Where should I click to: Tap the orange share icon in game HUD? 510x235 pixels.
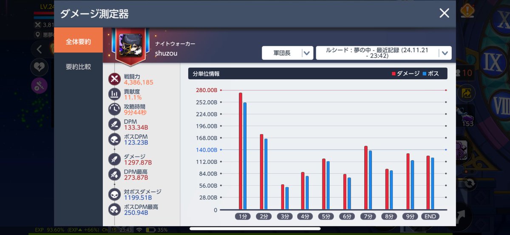click(467, 93)
